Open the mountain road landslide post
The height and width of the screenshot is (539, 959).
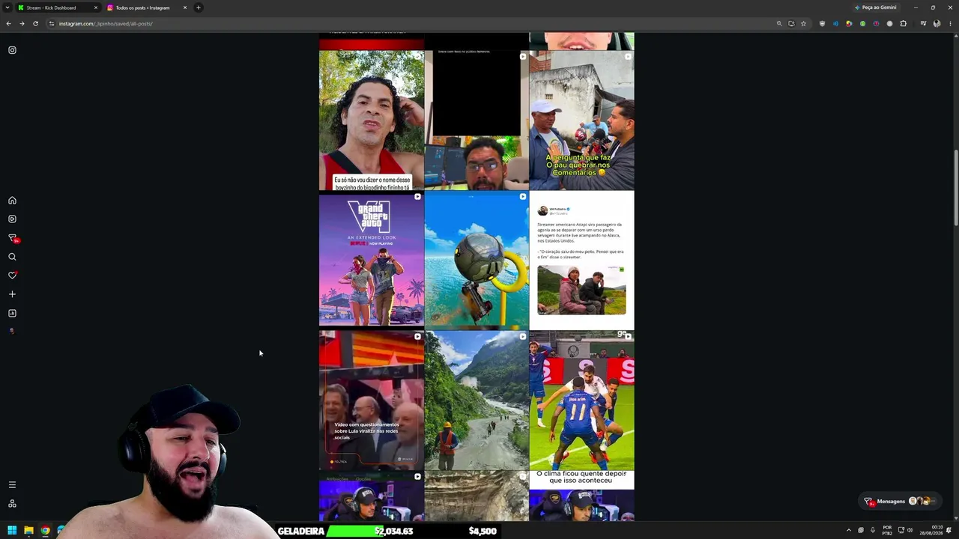477,401
